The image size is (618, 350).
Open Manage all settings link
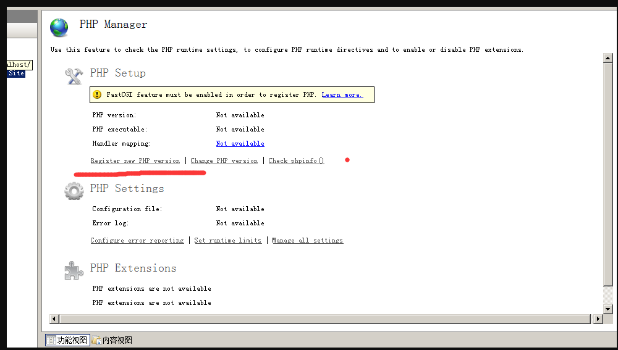[x=307, y=240]
